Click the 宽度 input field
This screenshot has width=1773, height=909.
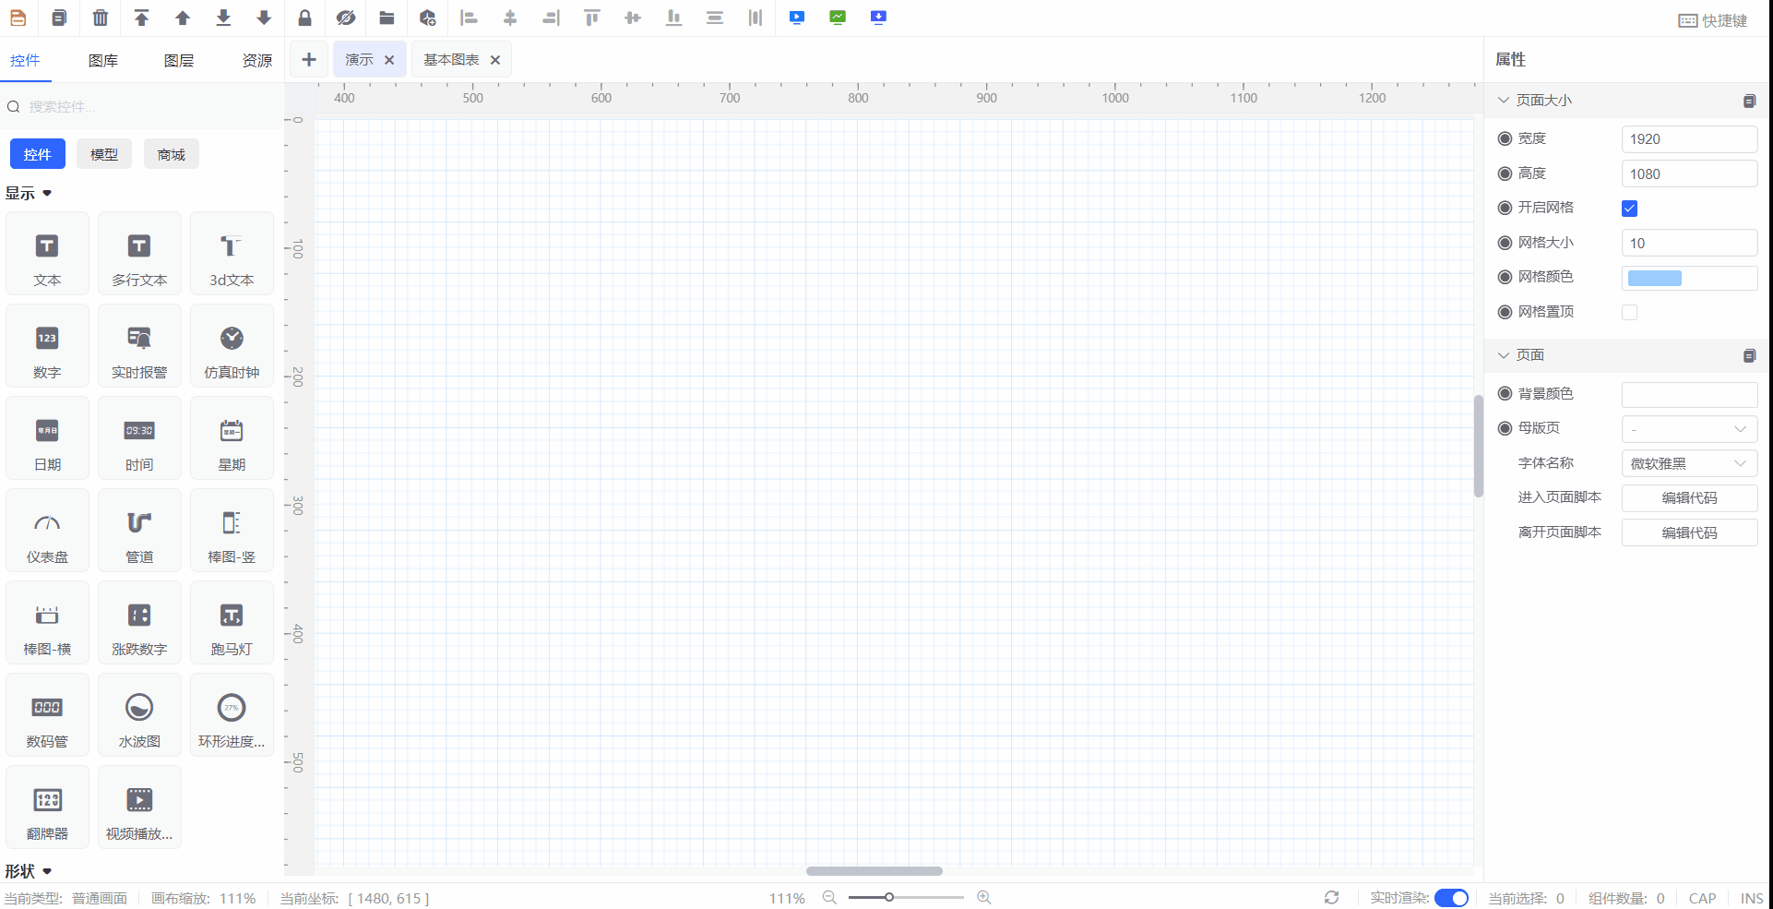tap(1689, 139)
